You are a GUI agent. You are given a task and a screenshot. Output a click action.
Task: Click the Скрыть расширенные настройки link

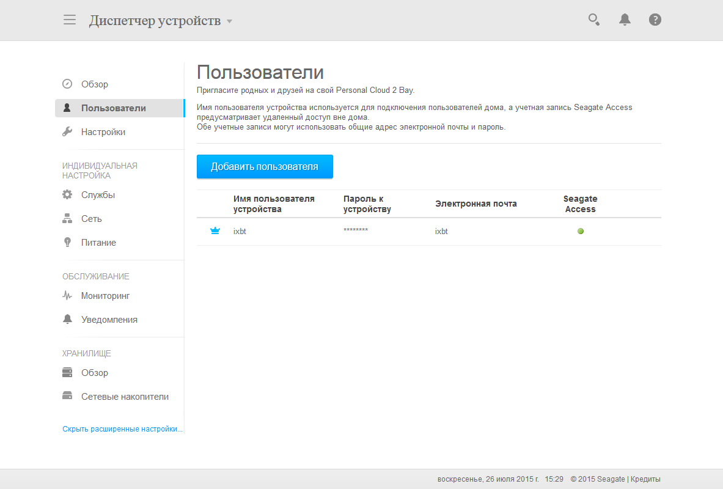pyautogui.click(x=123, y=429)
